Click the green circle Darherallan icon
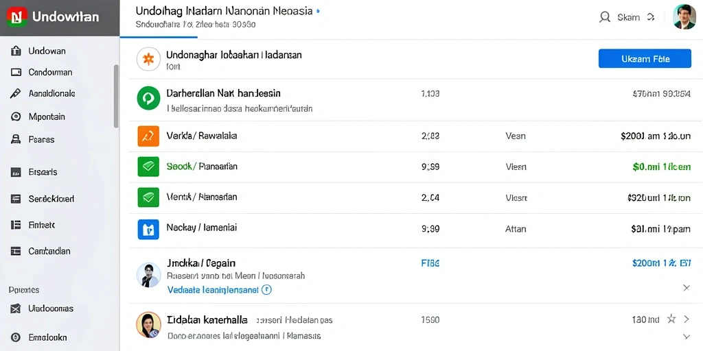Screen dimensions: 703x351 (148, 98)
